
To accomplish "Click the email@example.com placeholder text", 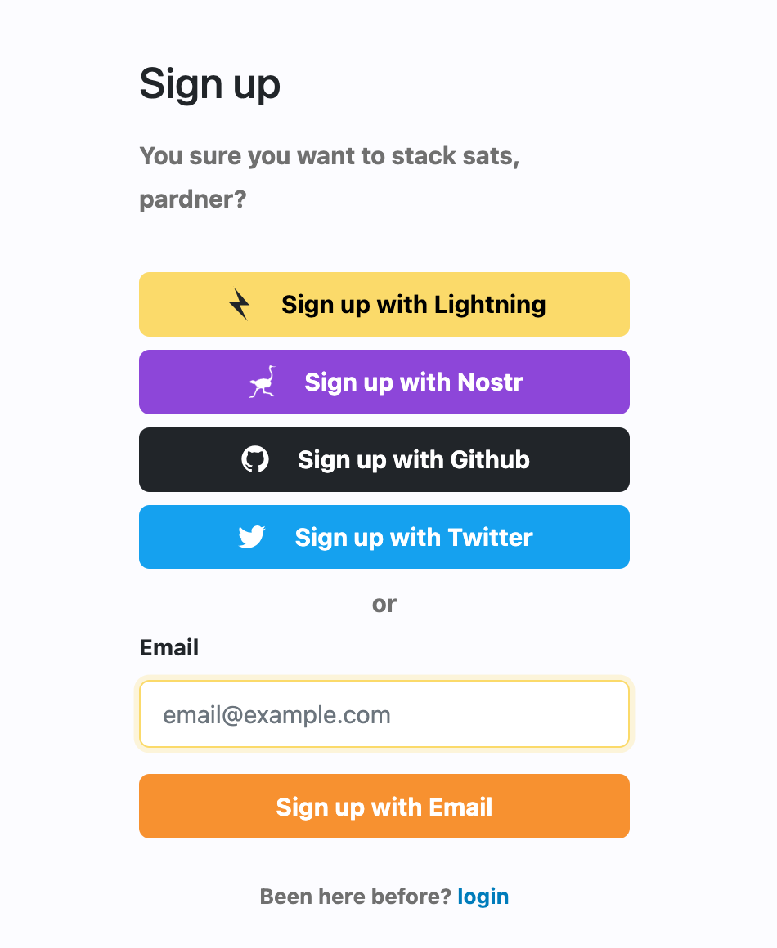I will point(277,715).
